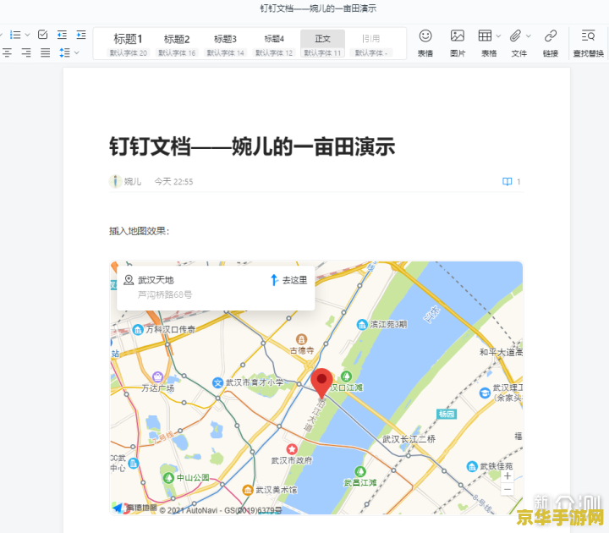
Task: Justify the text alignment
Action: (x=45, y=52)
